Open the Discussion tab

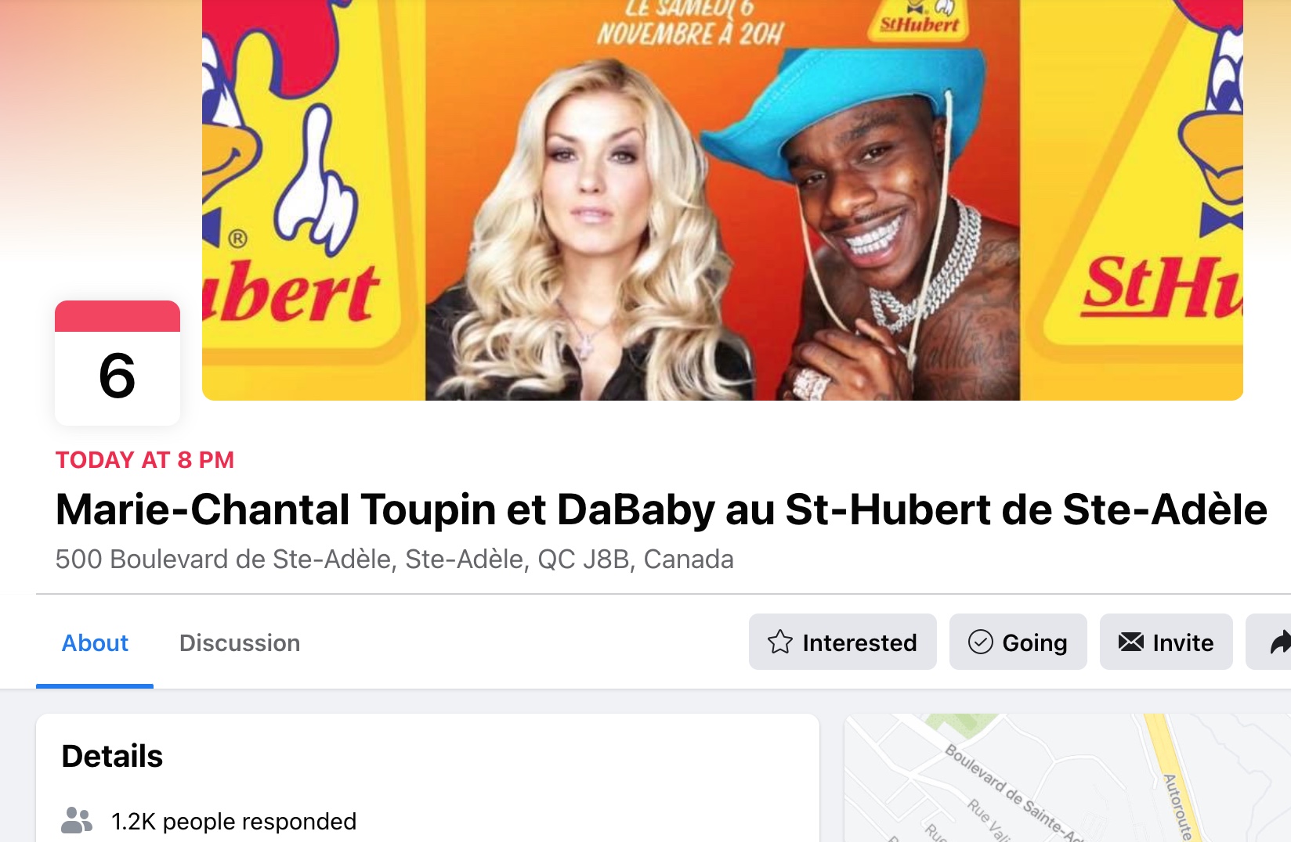240,642
